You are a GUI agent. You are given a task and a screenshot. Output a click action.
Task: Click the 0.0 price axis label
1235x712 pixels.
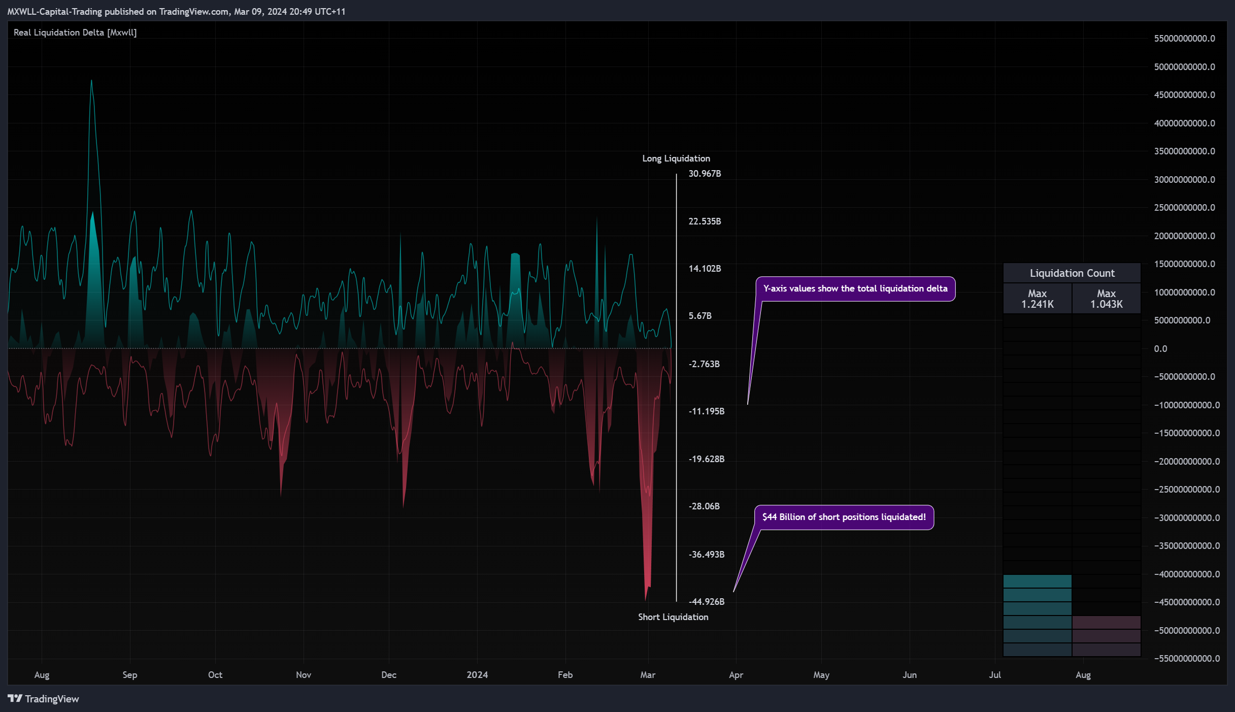pyautogui.click(x=1160, y=349)
